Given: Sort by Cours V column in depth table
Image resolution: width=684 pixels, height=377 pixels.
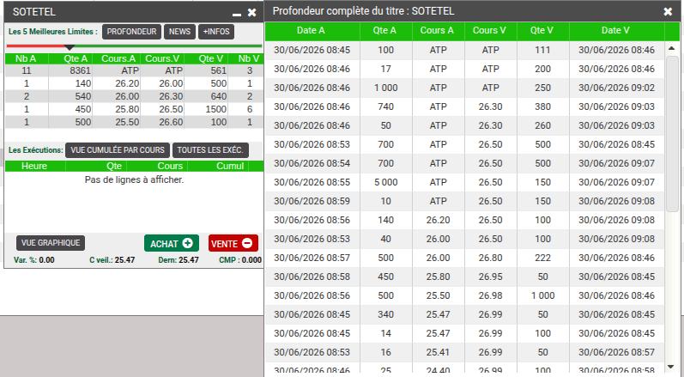Looking at the screenshot, I should (x=490, y=31).
